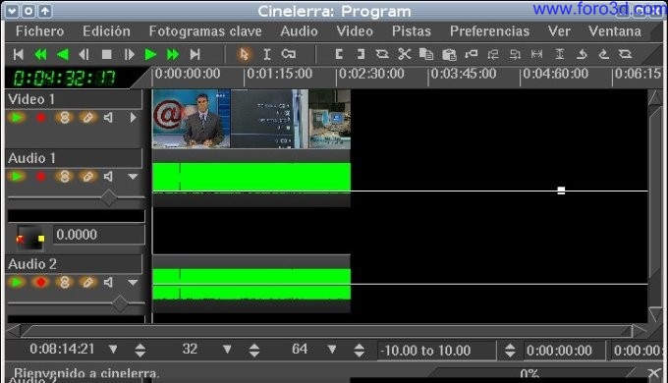Toggle draw media on Video 1
Image resolution: width=668 pixels, height=383 pixels.
pyautogui.click(x=87, y=118)
